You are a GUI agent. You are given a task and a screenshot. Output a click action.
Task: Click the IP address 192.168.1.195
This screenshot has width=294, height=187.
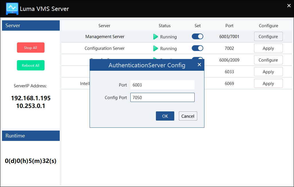(31, 98)
